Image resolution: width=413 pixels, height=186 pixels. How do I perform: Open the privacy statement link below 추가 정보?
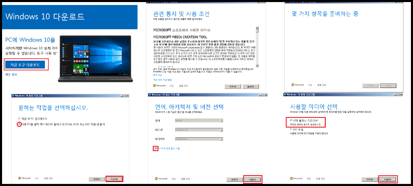162,79
